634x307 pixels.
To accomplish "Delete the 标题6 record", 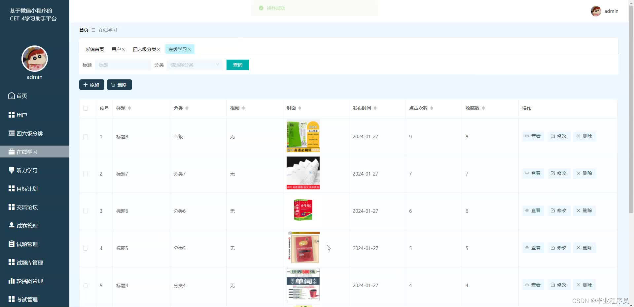I will click(x=584, y=210).
